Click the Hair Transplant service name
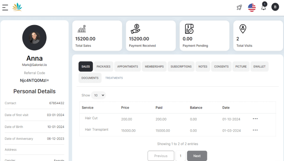 point(97,129)
